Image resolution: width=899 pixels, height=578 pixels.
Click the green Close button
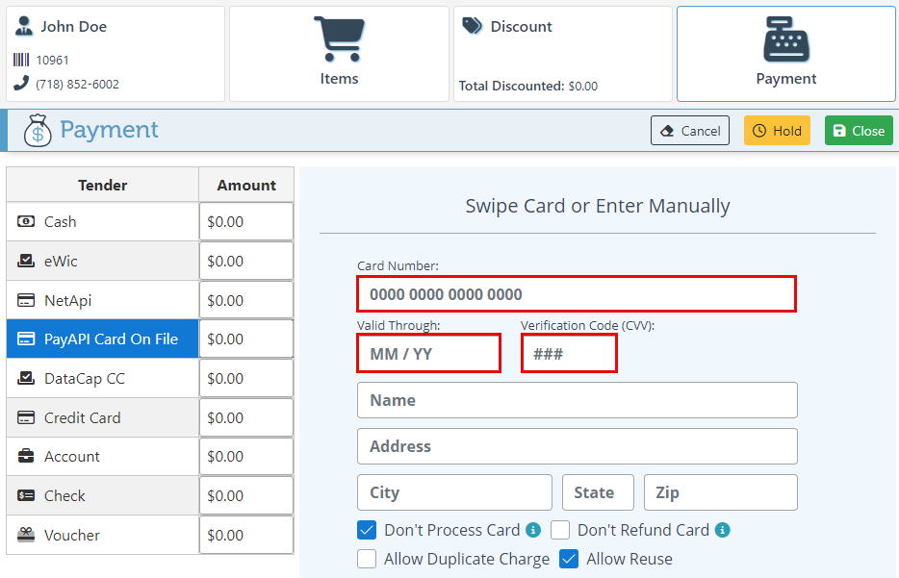click(x=859, y=131)
